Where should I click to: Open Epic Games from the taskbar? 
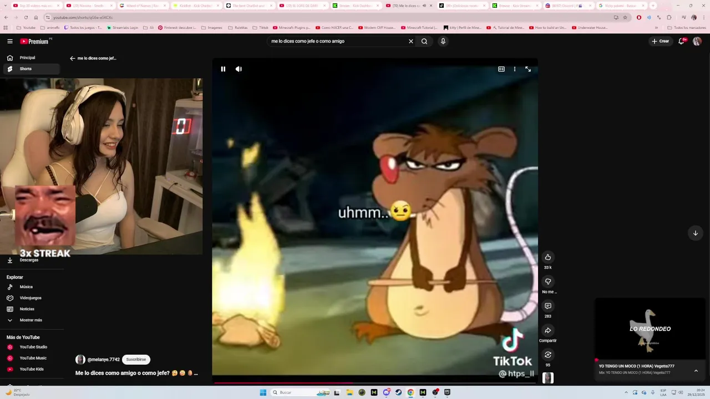point(447,392)
